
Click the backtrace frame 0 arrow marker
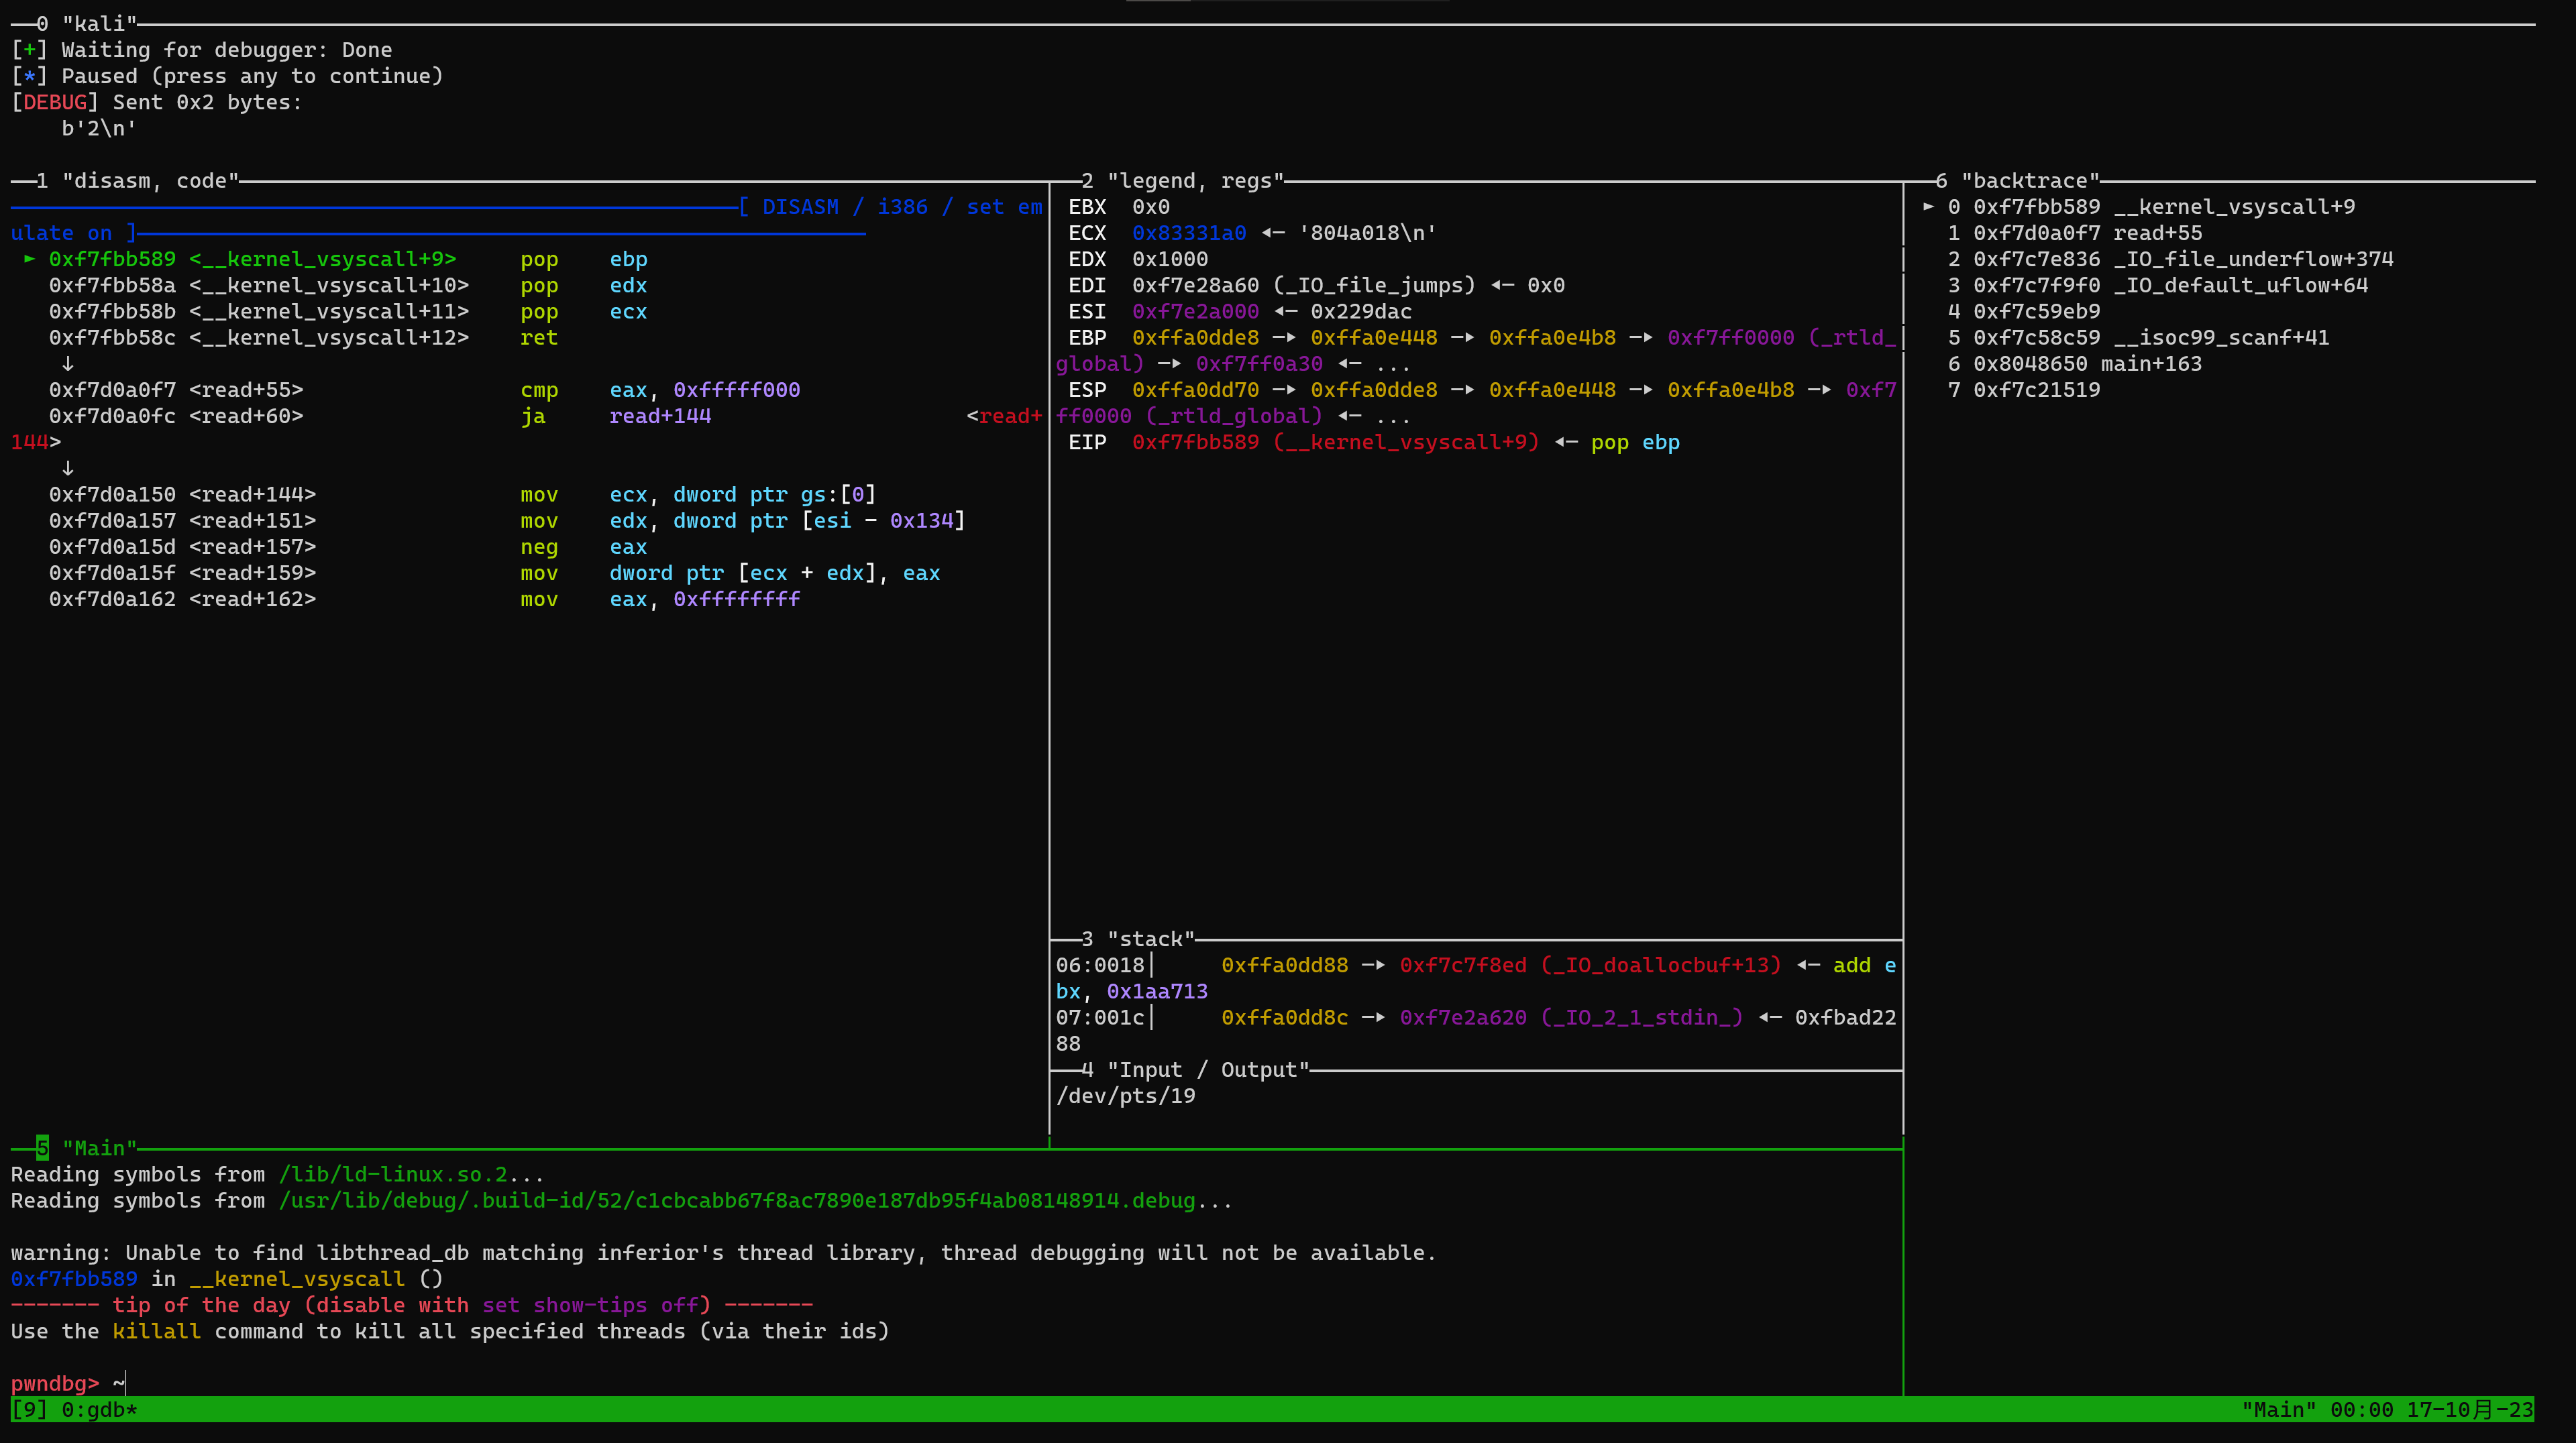coord(1929,207)
